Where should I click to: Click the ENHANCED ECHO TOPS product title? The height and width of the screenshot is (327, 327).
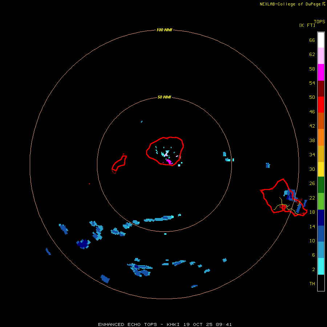[128, 324]
